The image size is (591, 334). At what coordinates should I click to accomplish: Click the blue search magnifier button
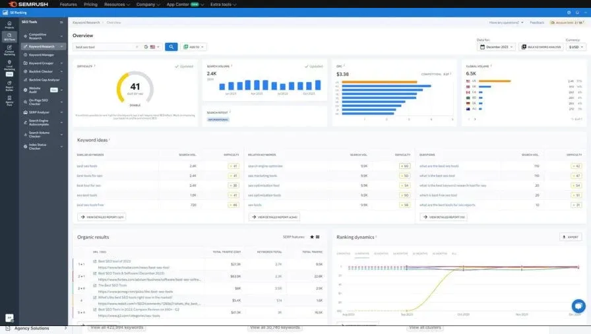(x=171, y=47)
